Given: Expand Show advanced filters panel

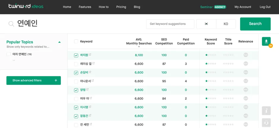Looking at the screenshot, I should (34, 80).
